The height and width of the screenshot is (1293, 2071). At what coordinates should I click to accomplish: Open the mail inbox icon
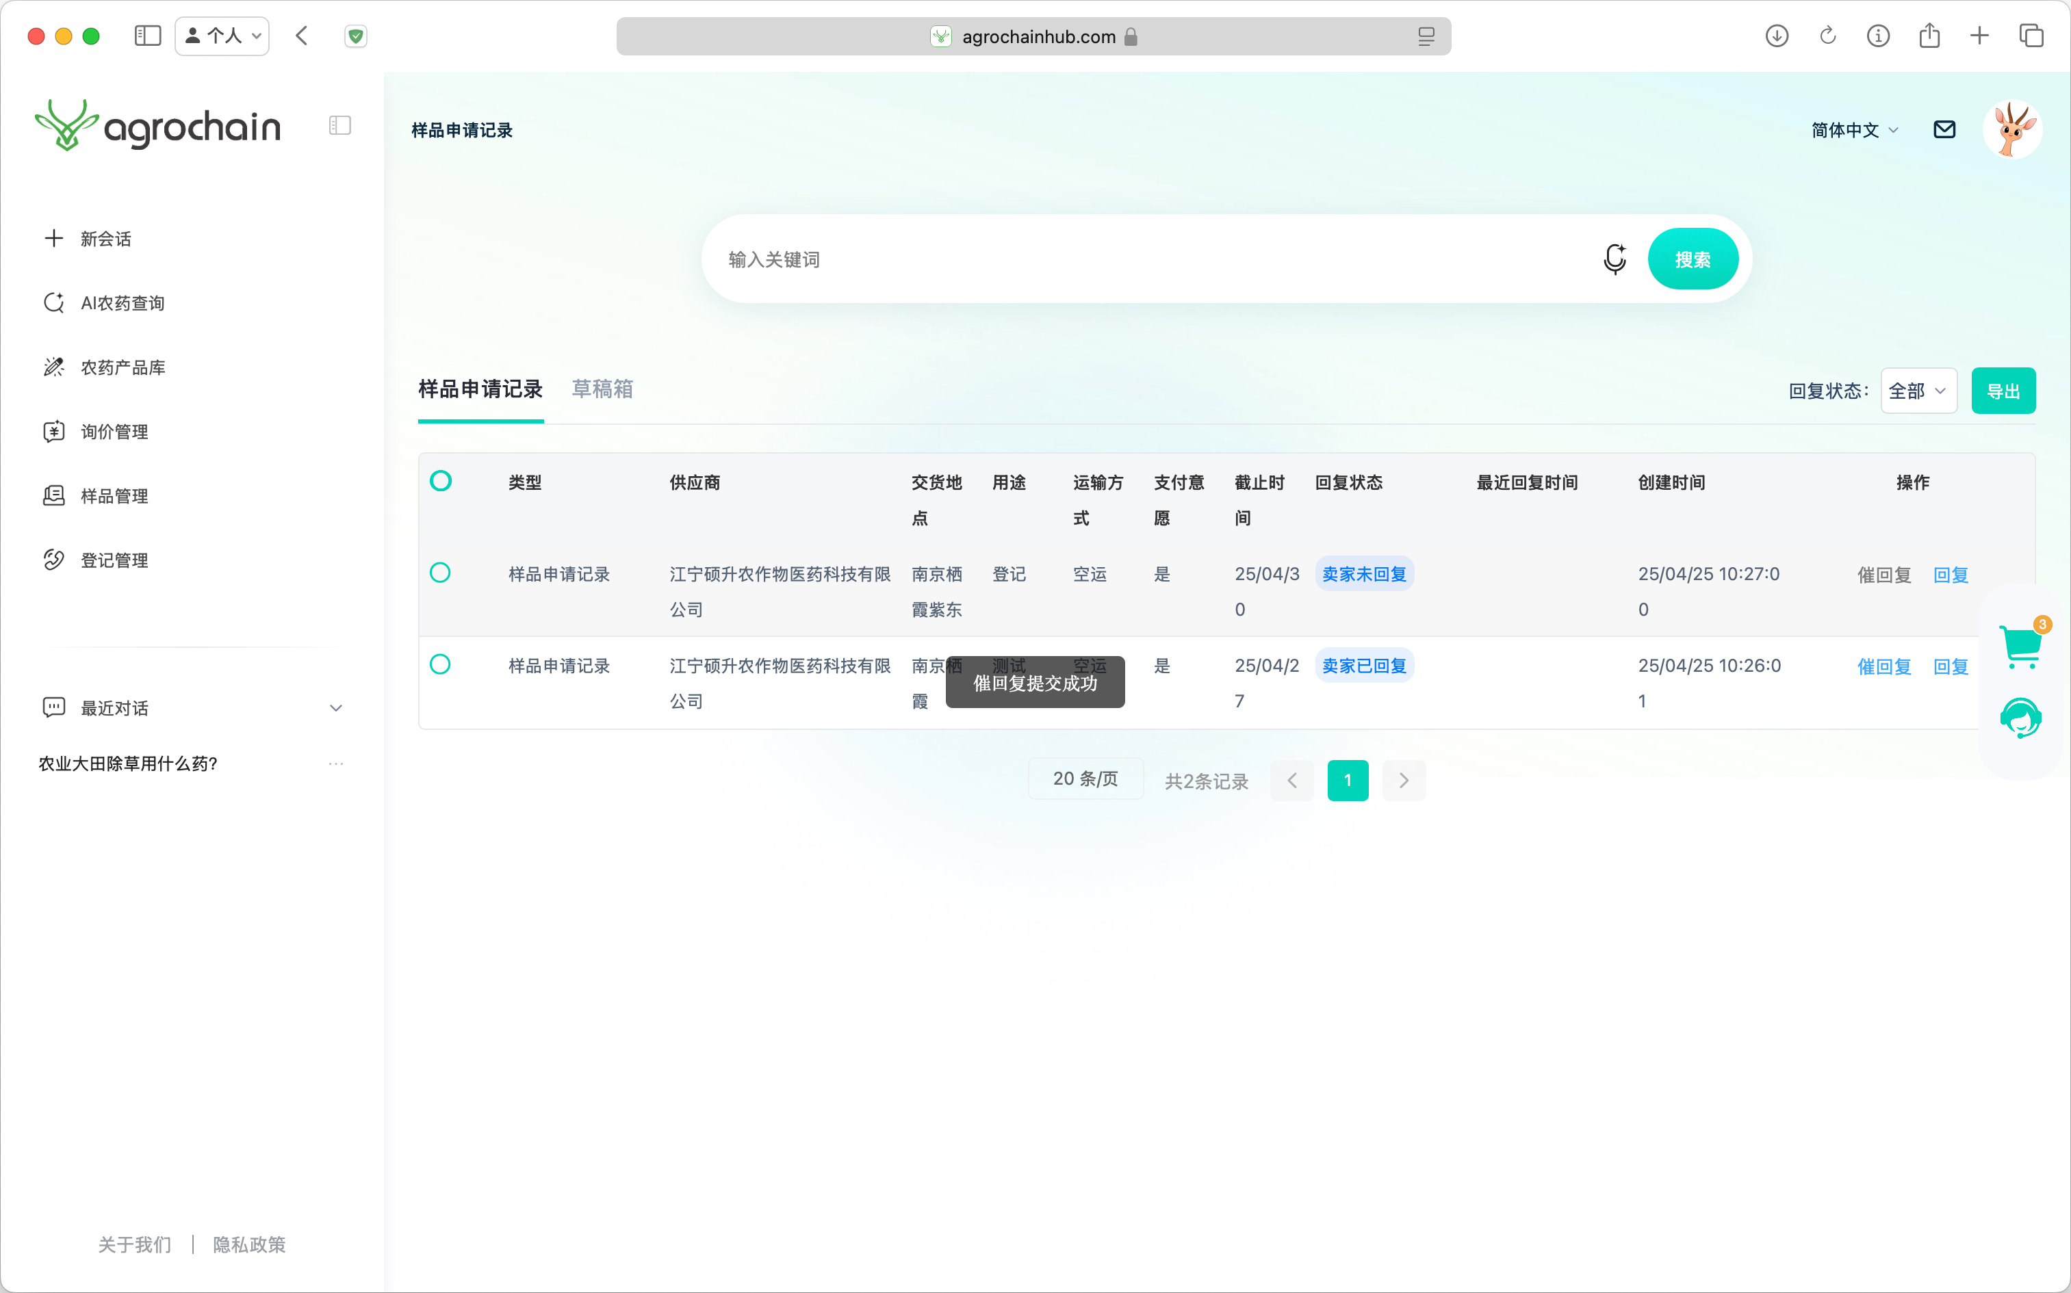[x=1944, y=129]
